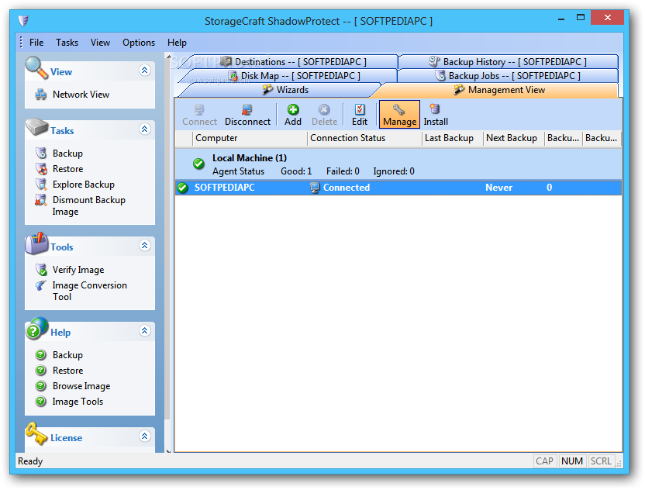Sort by the Computer column header
This screenshot has height=490, width=645.
[250, 138]
